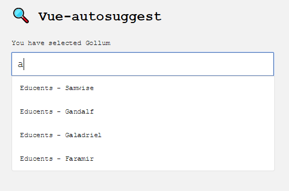Click 'Educents' label in the Faramir row
289x191 pixels.
coord(37,159)
